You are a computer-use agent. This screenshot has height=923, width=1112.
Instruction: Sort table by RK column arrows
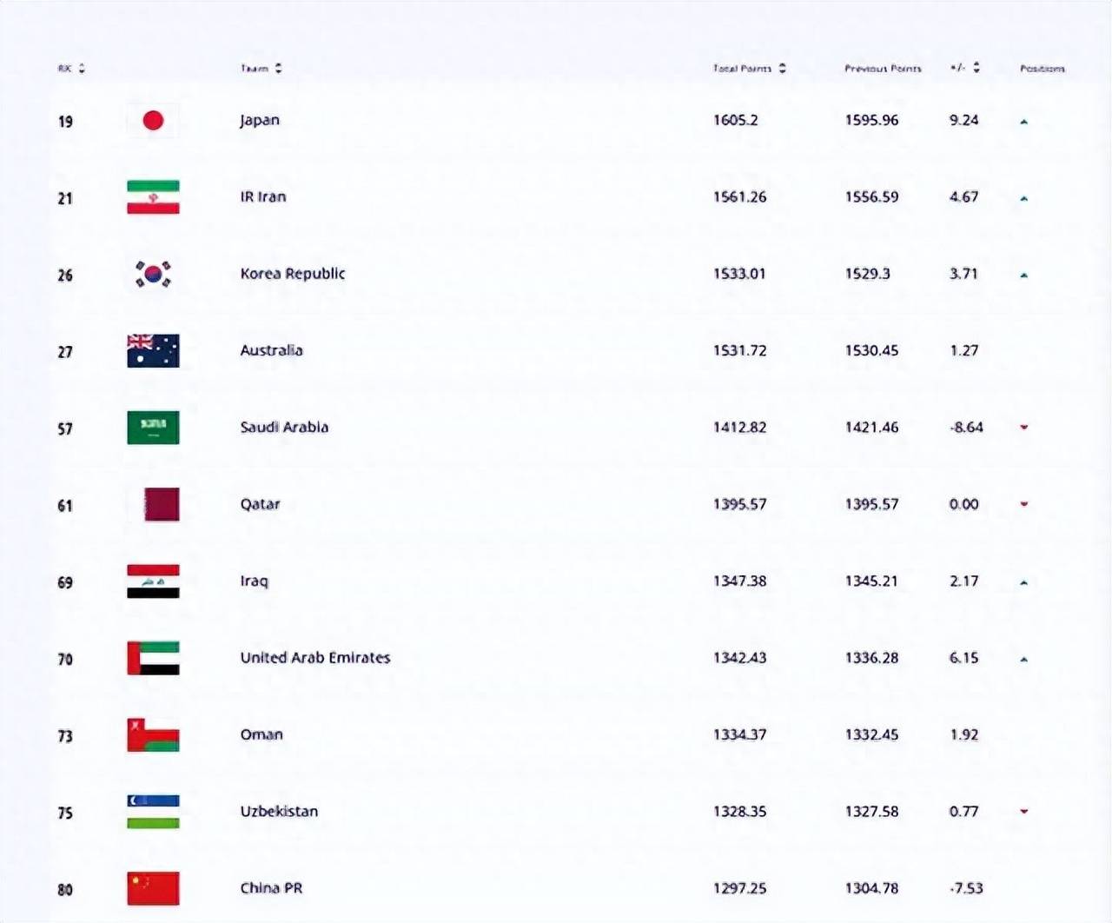82,68
